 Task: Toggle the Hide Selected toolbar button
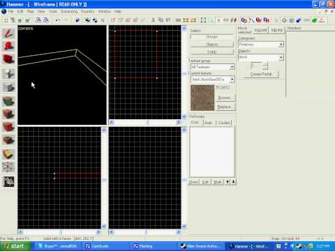point(113,20)
